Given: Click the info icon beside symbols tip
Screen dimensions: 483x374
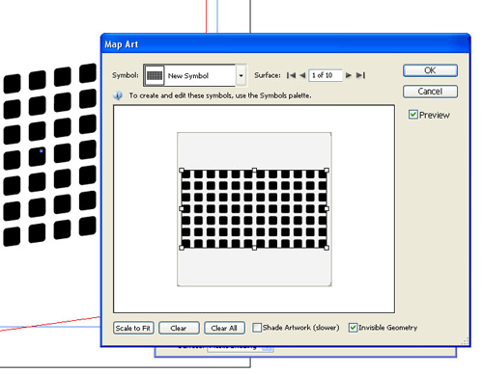Looking at the screenshot, I should click(118, 95).
